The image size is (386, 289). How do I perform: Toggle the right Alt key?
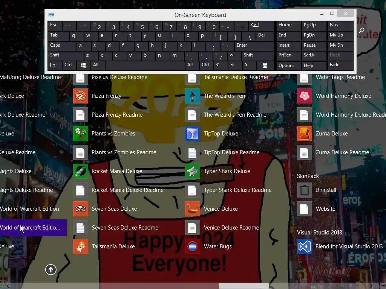[x=192, y=65]
